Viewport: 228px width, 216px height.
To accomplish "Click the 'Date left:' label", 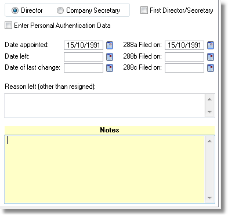I will click(x=17, y=56).
